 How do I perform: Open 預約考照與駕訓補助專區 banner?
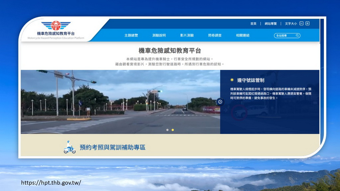(112, 148)
